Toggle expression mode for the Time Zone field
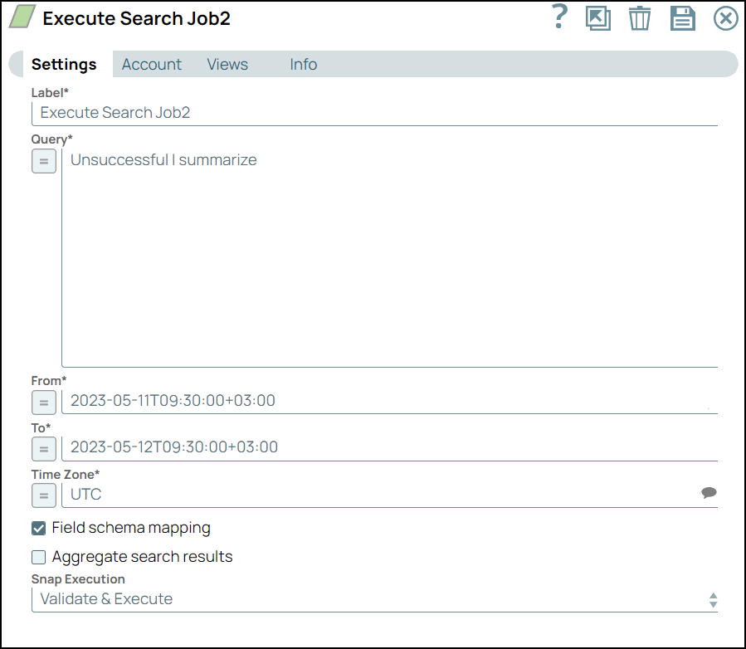Image resolution: width=746 pixels, height=649 pixels. click(43, 495)
